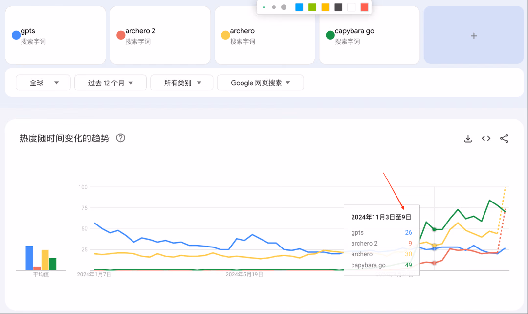Pick the red annotation color swatch

pyautogui.click(x=364, y=7)
